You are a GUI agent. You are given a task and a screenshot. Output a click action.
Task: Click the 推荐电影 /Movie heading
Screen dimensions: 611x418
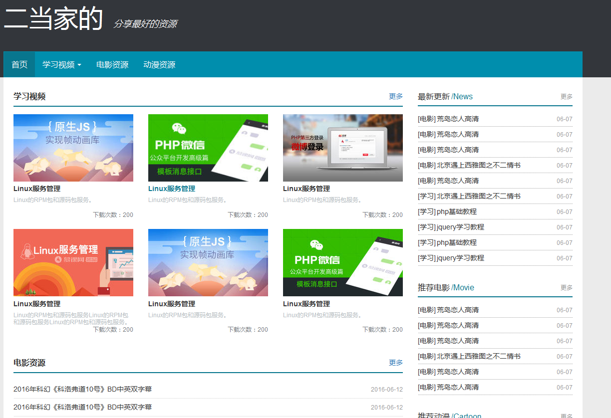tap(446, 288)
